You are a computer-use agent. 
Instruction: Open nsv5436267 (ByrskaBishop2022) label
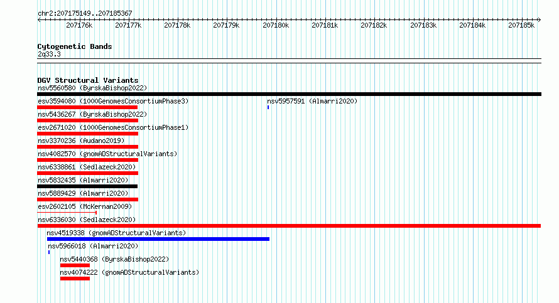click(x=92, y=114)
